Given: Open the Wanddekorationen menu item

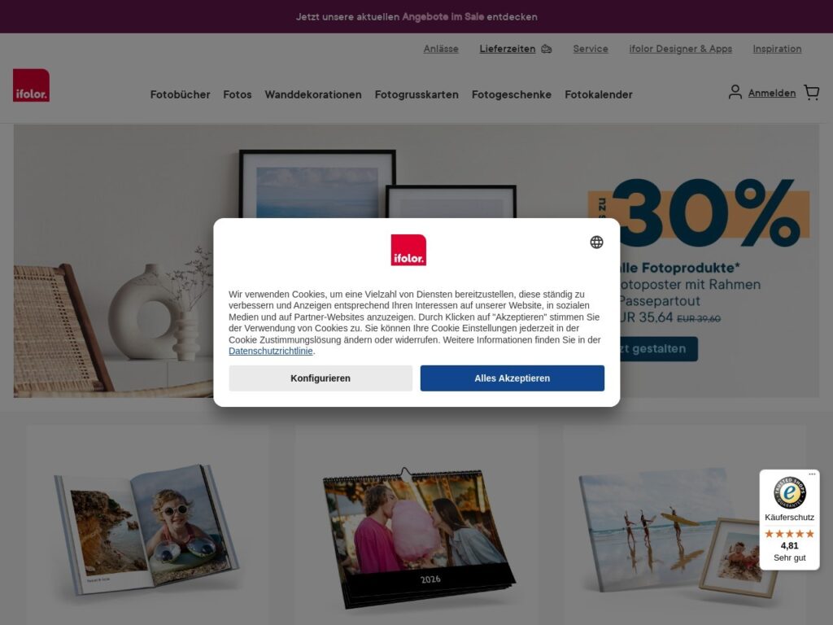Looking at the screenshot, I should tap(313, 94).
